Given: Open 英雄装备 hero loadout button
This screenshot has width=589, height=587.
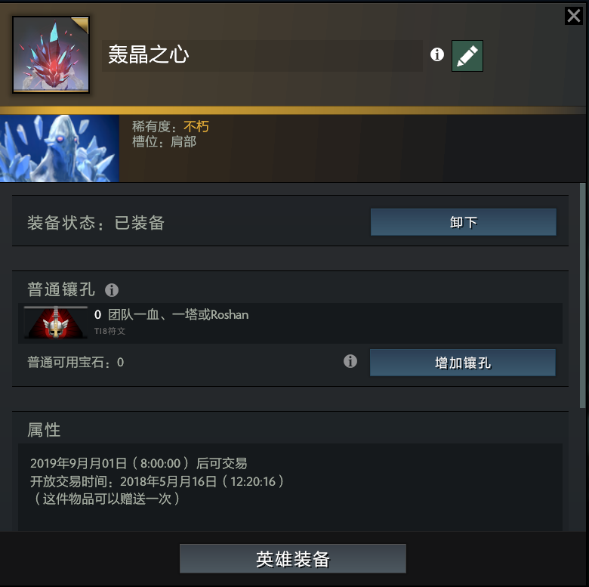Looking at the screenshot, I should point(293,558).
